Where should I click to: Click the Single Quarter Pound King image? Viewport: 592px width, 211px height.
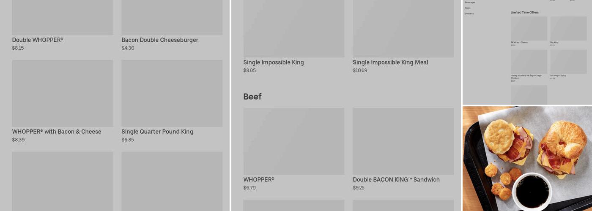coord(172,93)
